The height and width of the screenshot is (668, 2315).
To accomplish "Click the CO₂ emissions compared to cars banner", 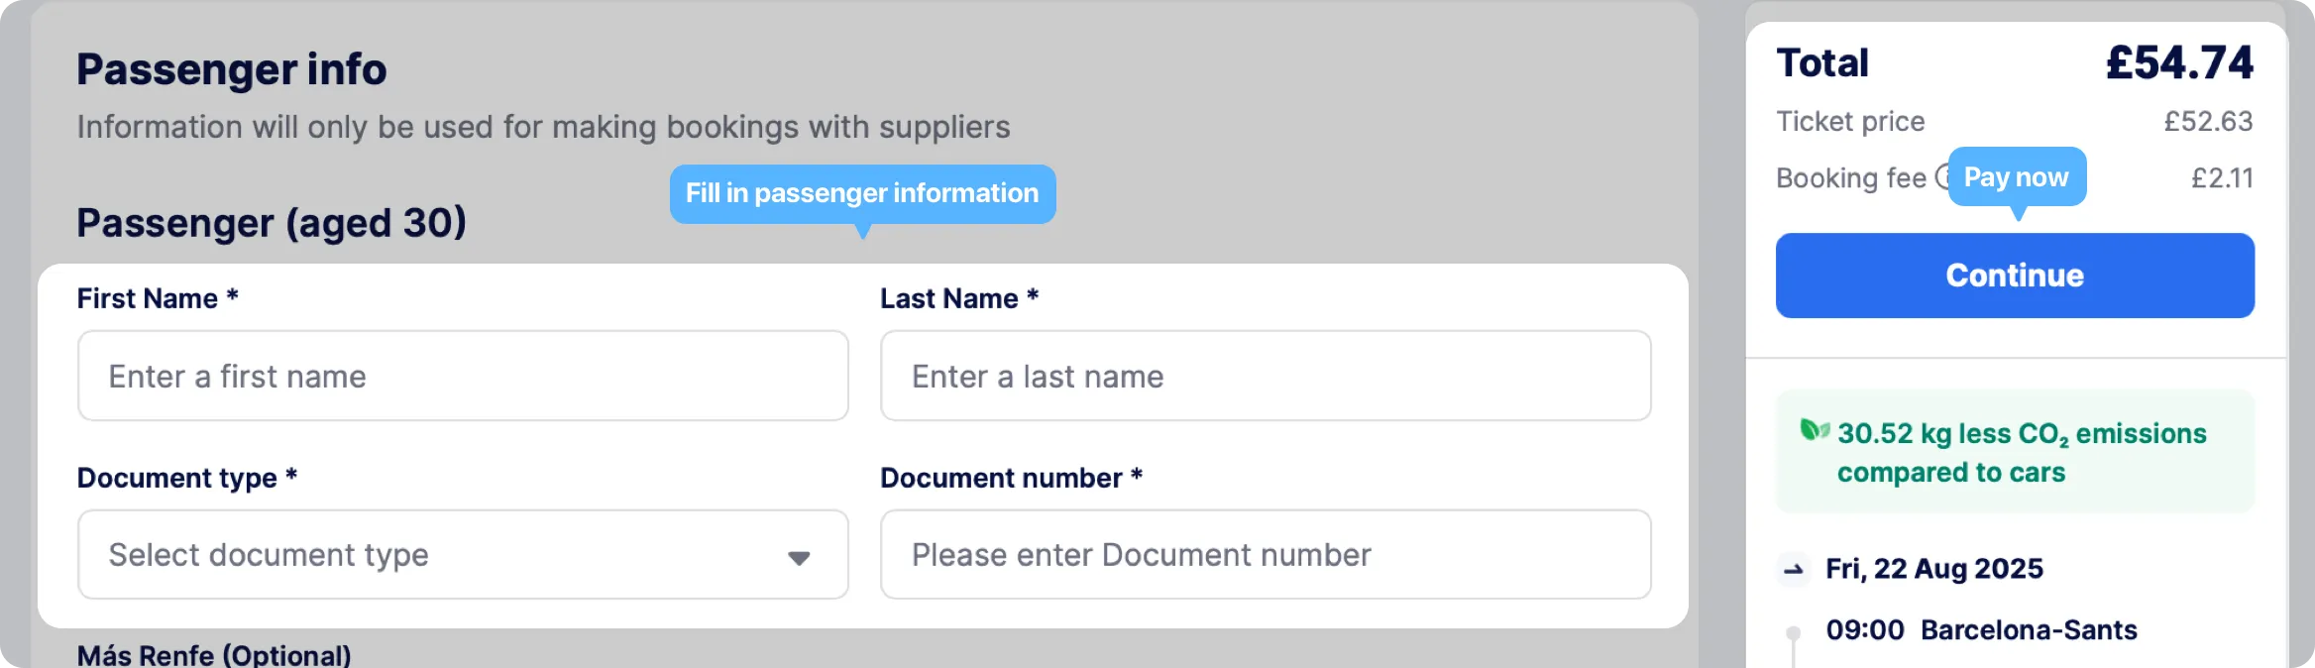I will (2015, 452).
